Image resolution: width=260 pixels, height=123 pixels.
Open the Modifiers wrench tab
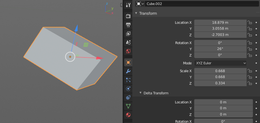click(x=128, y=71)
